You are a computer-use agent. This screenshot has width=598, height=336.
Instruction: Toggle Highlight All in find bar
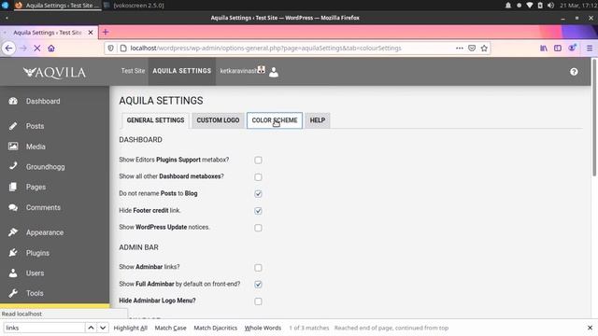pyautogui.click(x=131, y=328)
